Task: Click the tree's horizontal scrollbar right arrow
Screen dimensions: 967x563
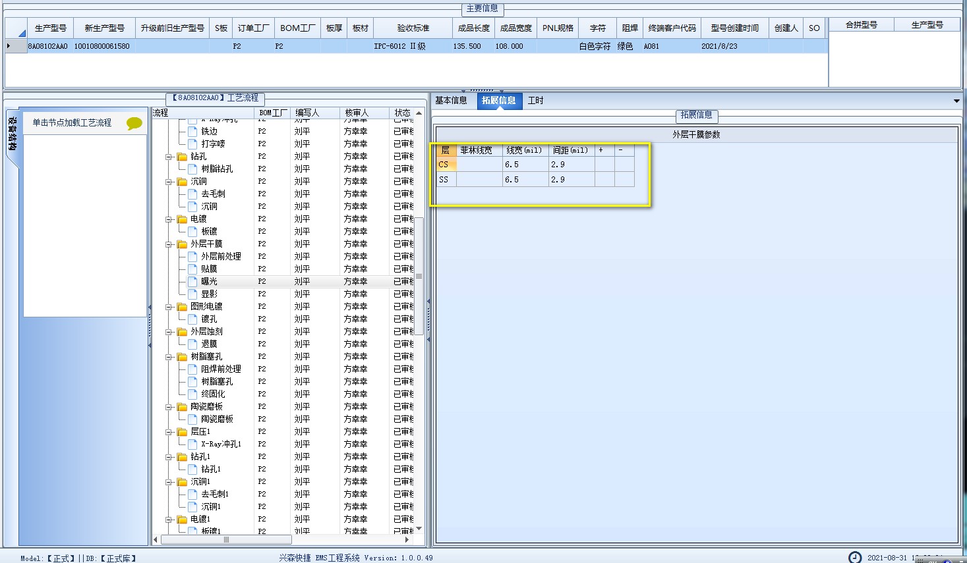Action: (407, 540)
